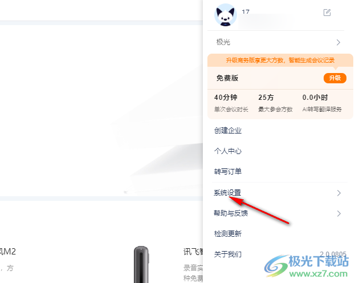Click the cat avatar profile picture

pos(226,15)
